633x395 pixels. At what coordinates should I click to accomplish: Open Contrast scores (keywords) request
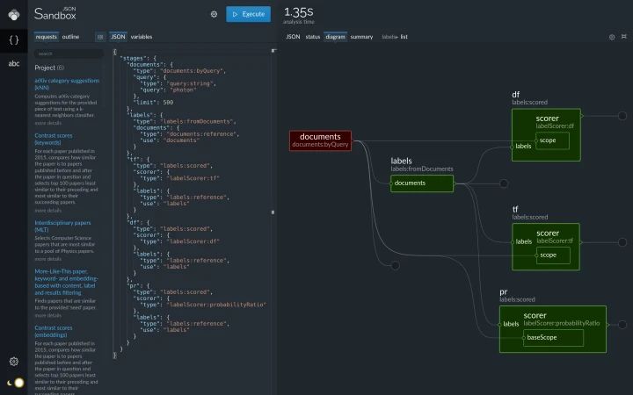pos(54,139)
